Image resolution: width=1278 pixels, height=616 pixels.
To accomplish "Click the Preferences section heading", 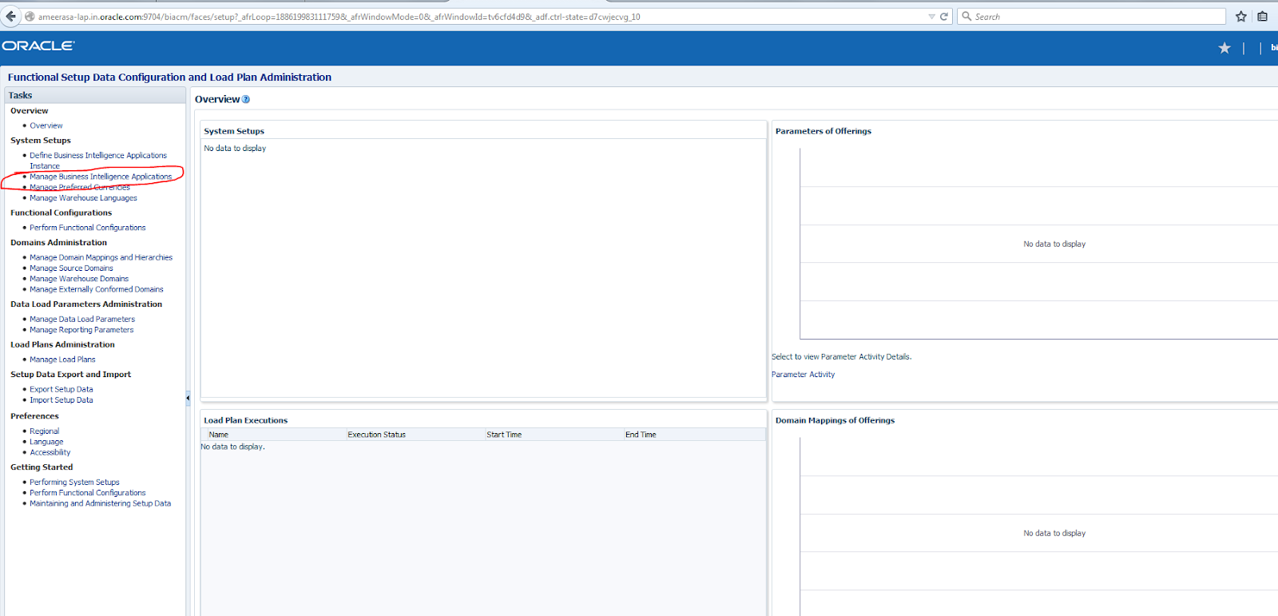I will click(34, 416).
